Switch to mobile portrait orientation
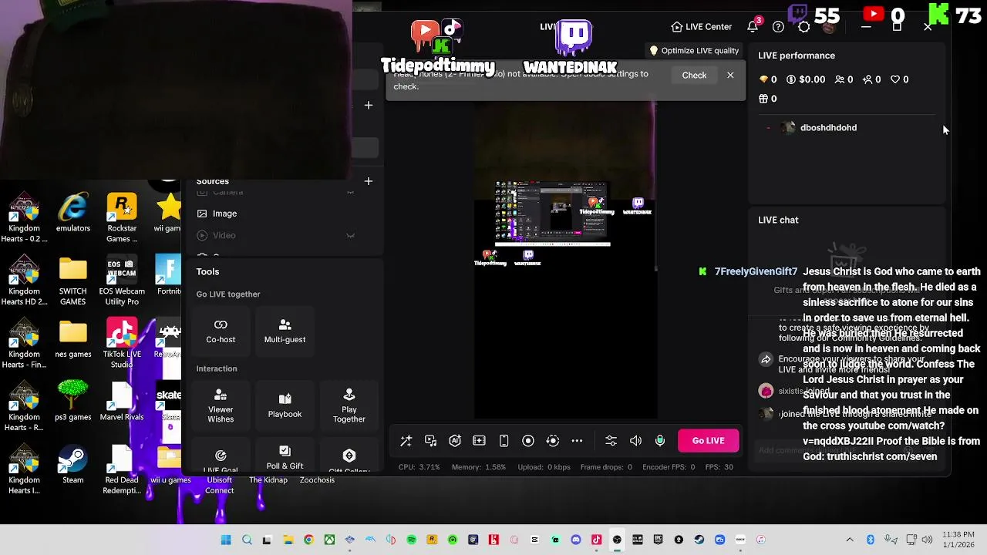Viewport: 987px width, 555px height. tap(504, 441)
